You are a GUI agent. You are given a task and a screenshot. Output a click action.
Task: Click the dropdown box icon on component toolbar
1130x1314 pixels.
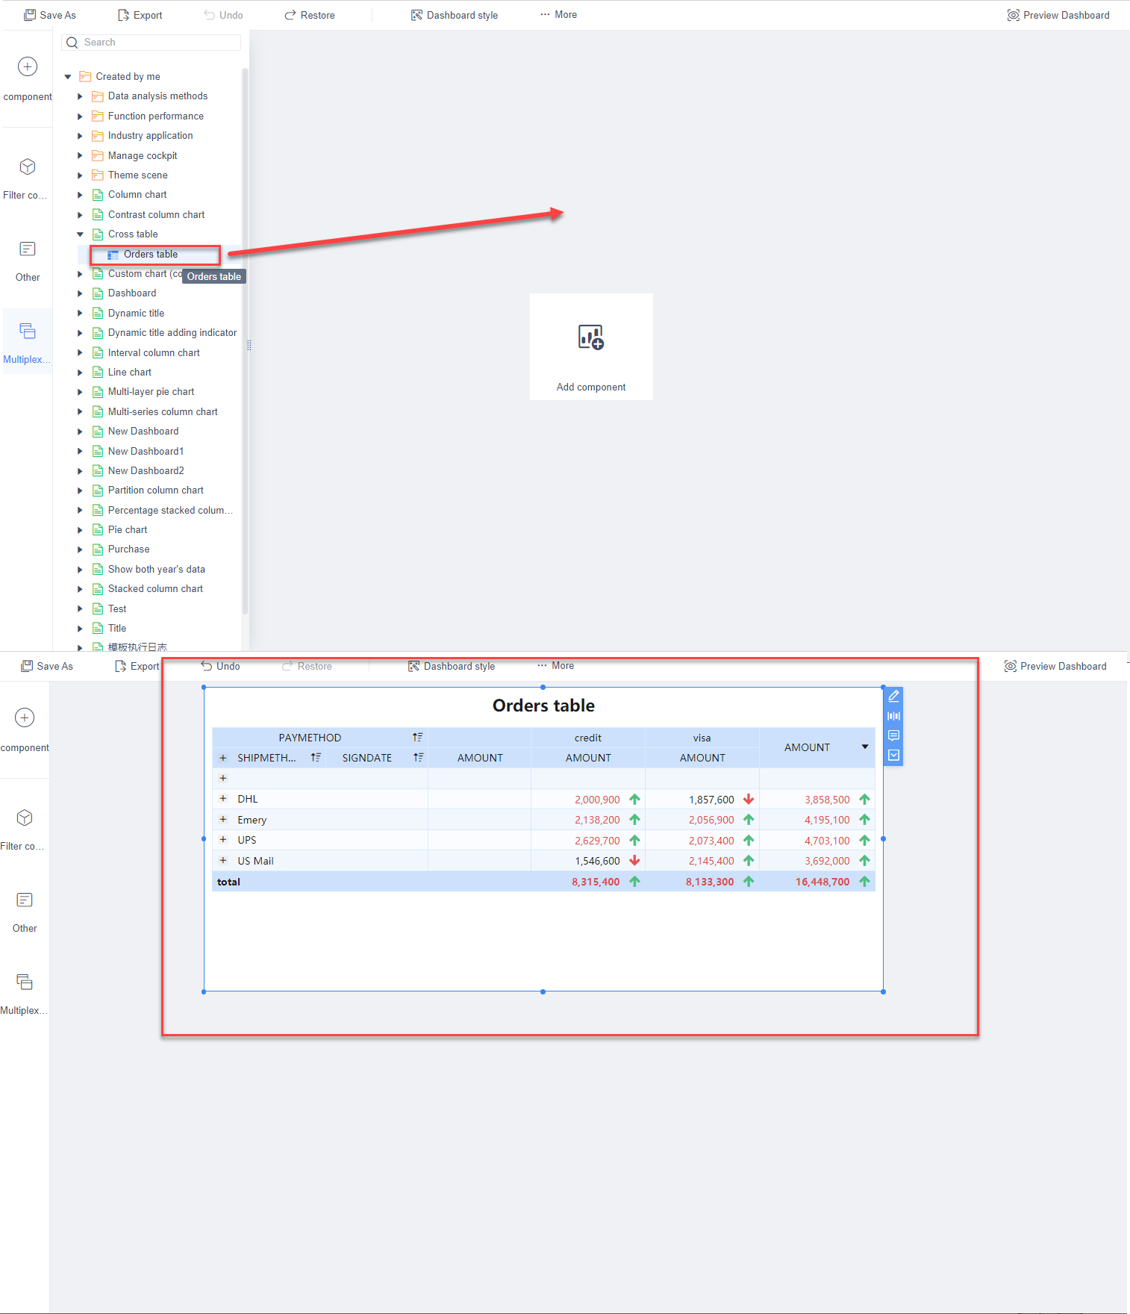[893, 755]
